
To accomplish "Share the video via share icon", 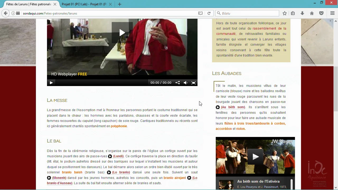I will point(178,83).
